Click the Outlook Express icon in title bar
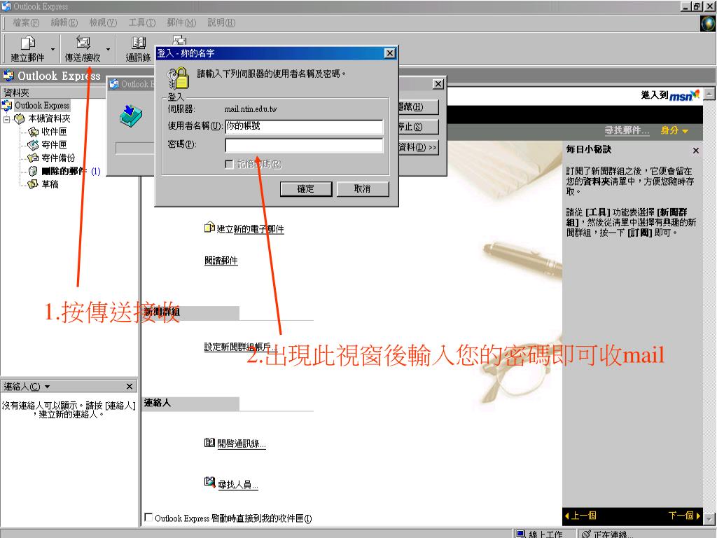 coord(6,6)
